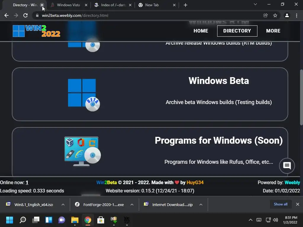Click the Win2Beta footer link
303x227 pixels.
[107, 182]
